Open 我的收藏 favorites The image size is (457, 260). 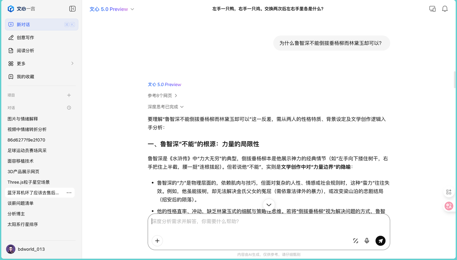tap(25, 76)
